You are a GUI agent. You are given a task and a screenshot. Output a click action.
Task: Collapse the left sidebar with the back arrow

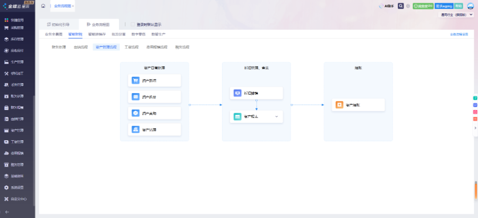6,212
